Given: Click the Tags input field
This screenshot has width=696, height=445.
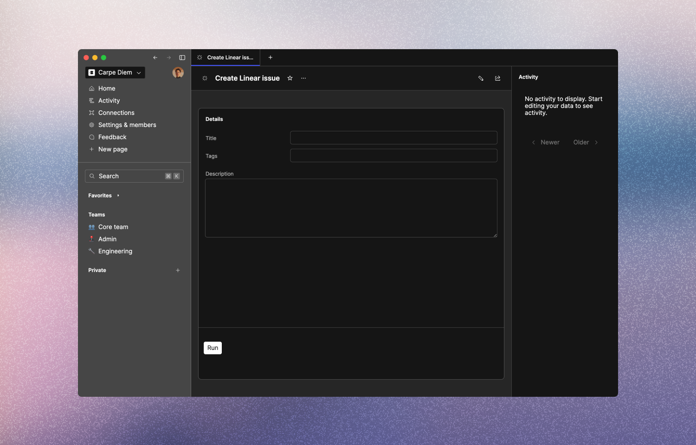Looking at the screenshot, I should (x=393, y=156).
